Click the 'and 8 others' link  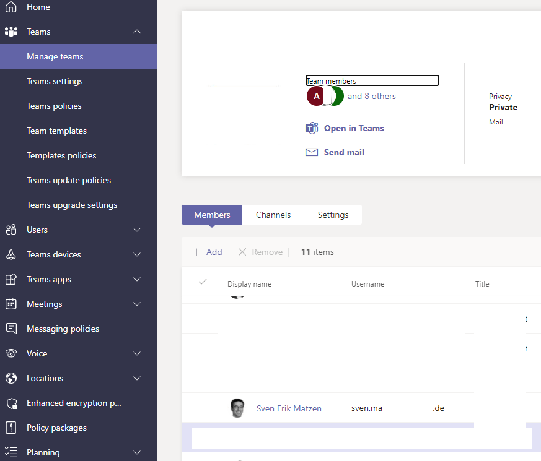372,96
